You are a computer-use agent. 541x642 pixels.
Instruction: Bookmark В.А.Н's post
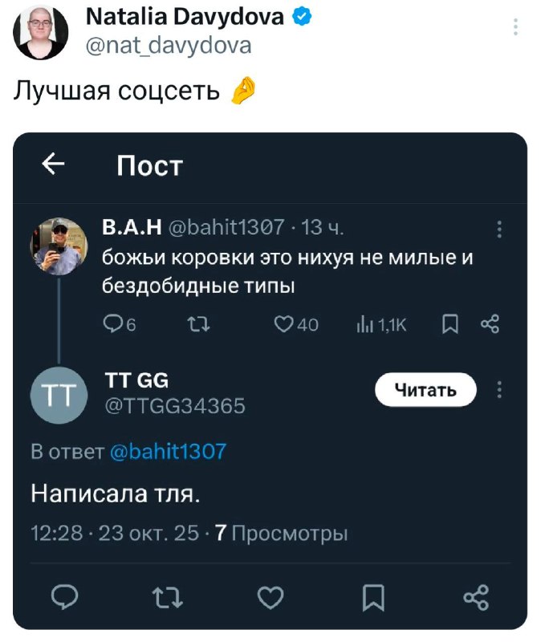pos(451,324)
